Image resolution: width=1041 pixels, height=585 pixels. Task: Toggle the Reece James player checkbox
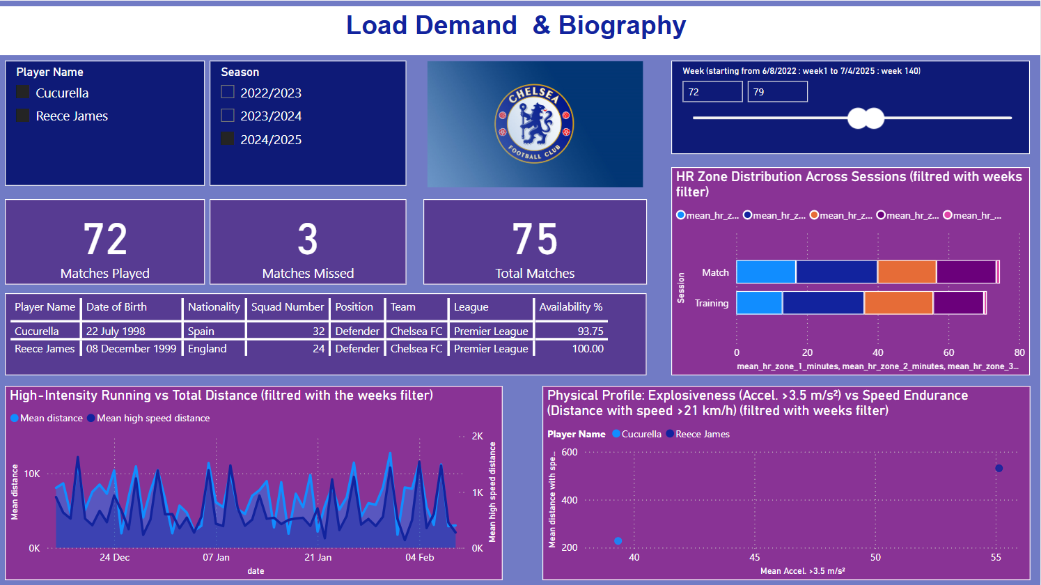tap(23, 115)
